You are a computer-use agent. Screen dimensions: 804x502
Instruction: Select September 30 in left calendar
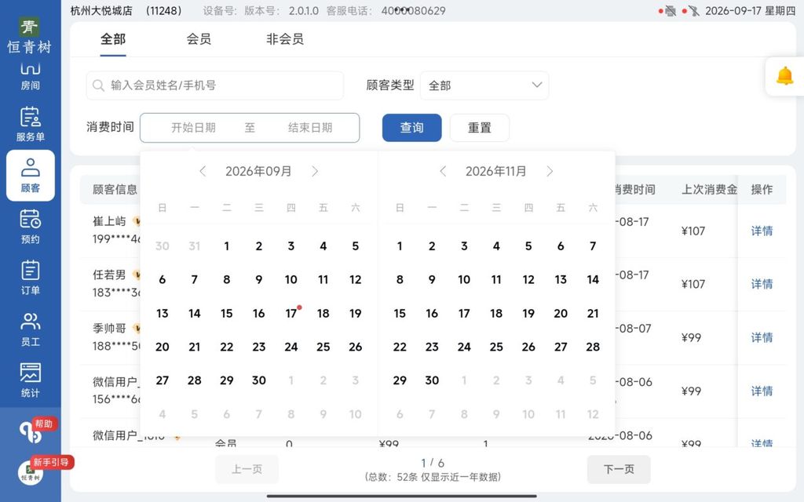pyautogui.click(x=259, y=380)
